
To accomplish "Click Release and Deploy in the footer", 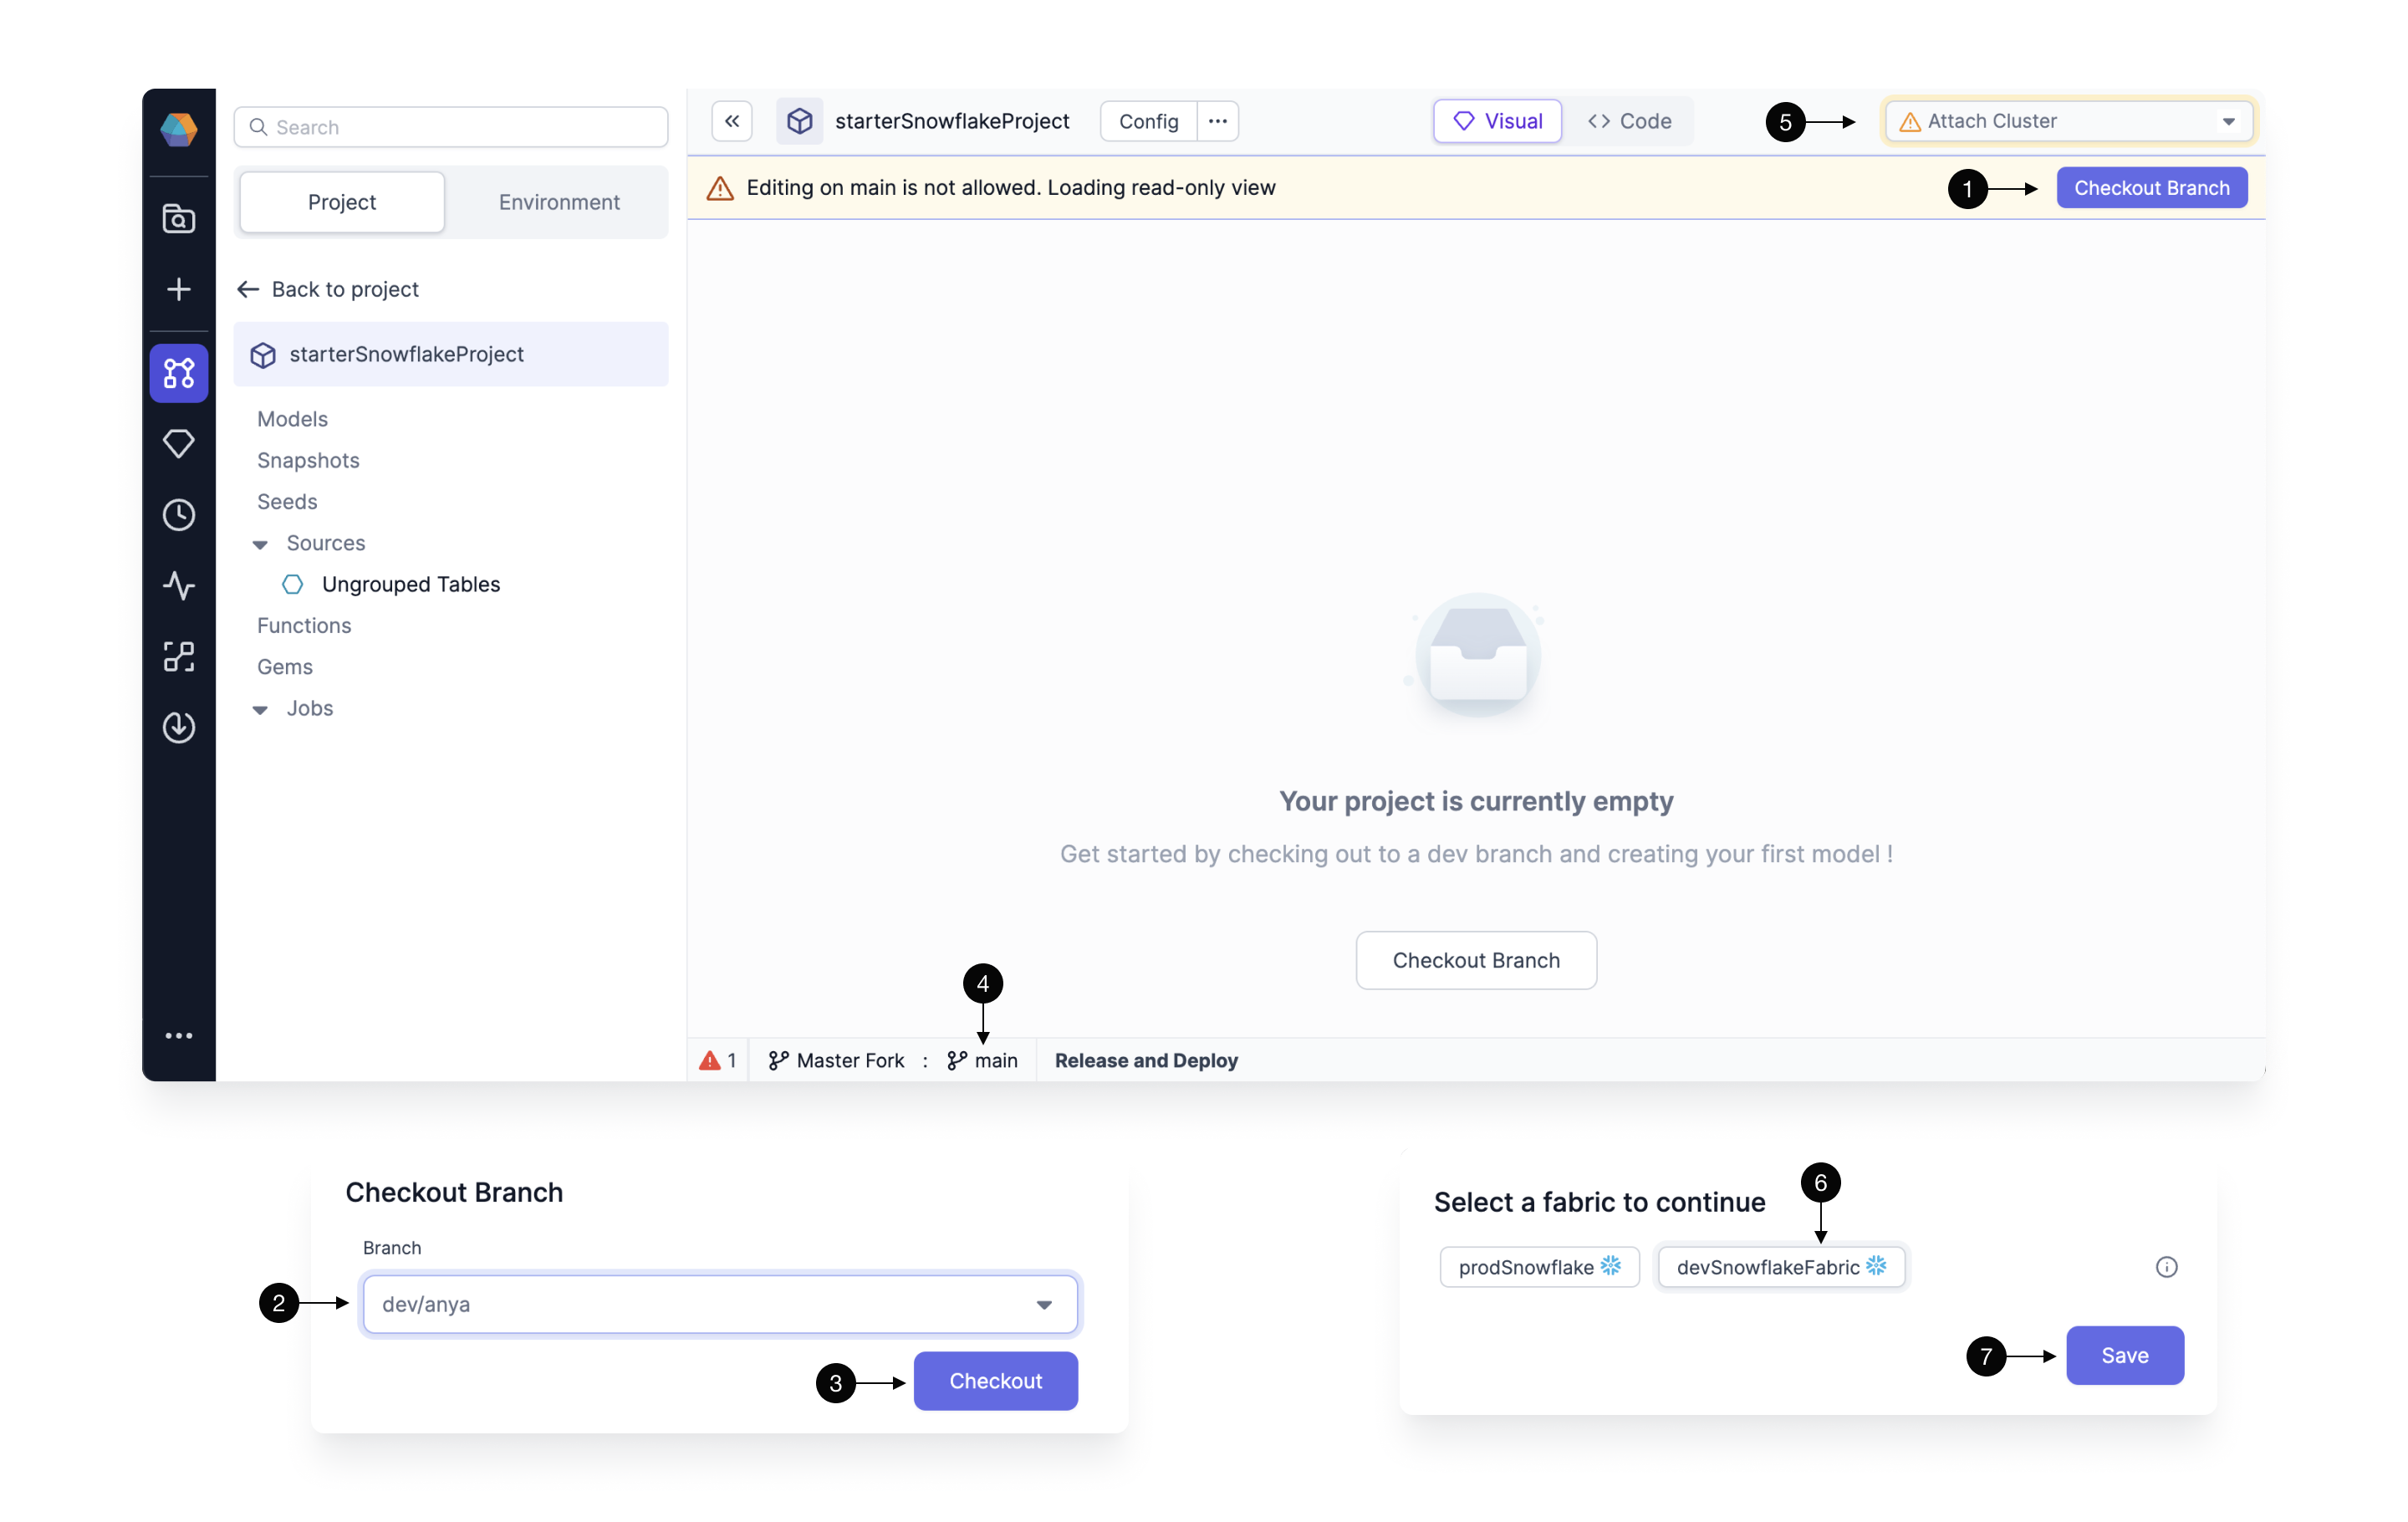I will [1146, 1060].
